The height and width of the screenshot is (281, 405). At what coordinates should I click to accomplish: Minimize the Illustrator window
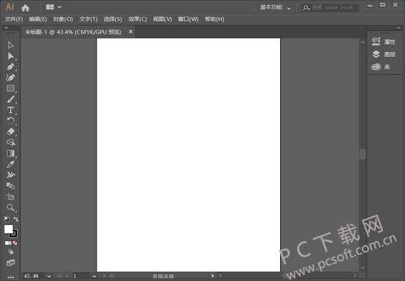(370, 5)
